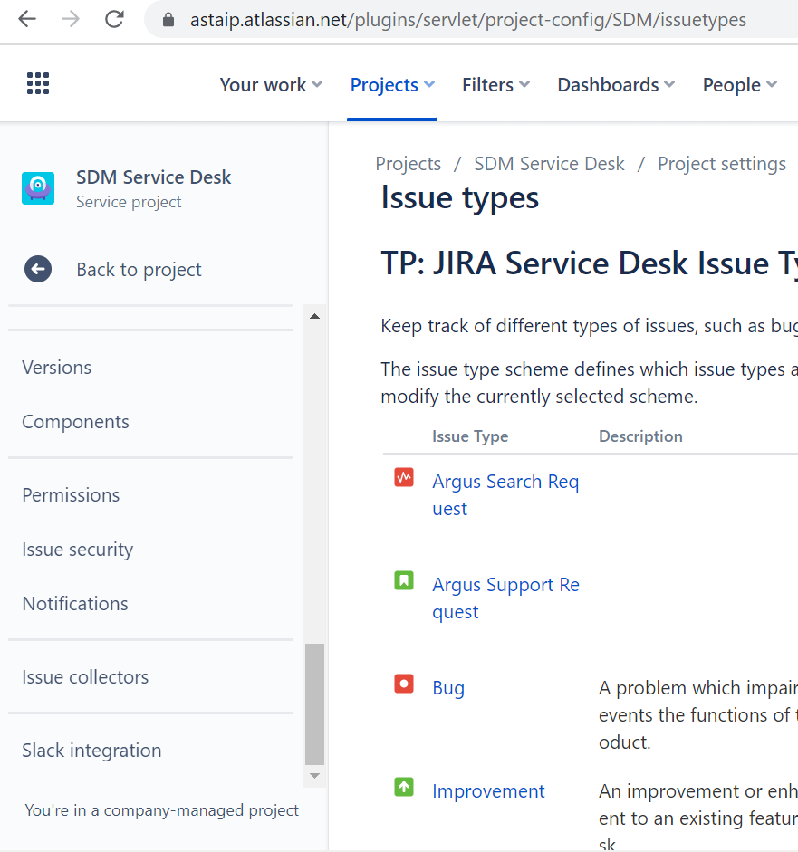The image size is (798, 852).
Task: Open the Dashboards dropdown menu
Action: click(x=617, y=85)
